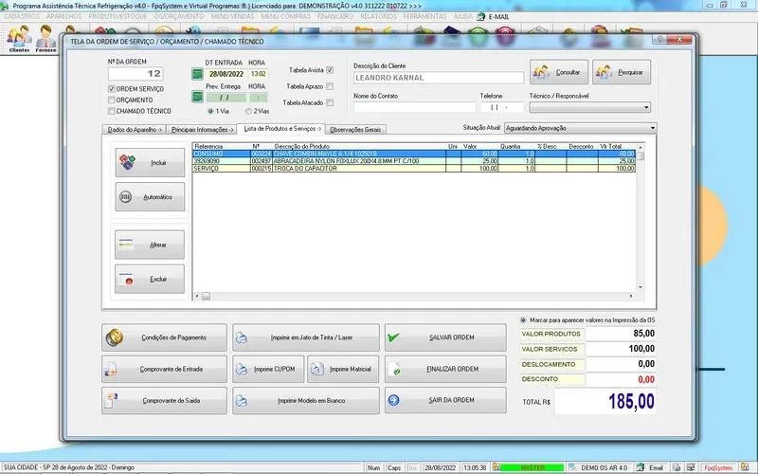Click the Consultar client button
The width and height of the screenshot is (758, 474).
tap(557, 72)
